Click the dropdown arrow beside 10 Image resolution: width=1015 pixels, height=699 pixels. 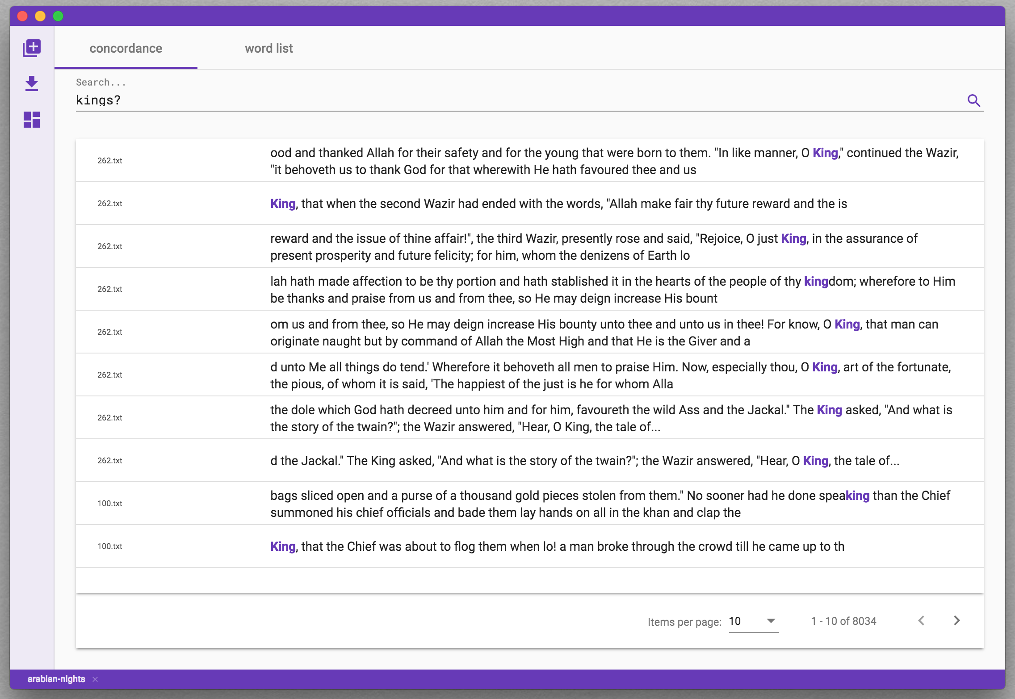771,621
